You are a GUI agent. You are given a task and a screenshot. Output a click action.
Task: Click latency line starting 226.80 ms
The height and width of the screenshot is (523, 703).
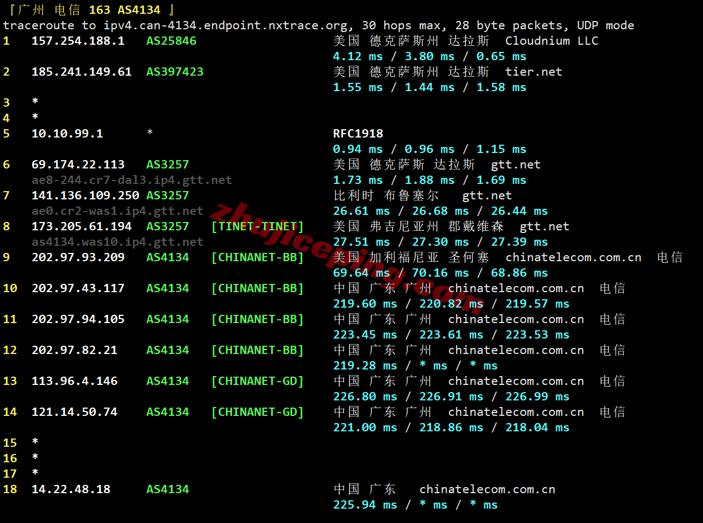coord(451,397)
